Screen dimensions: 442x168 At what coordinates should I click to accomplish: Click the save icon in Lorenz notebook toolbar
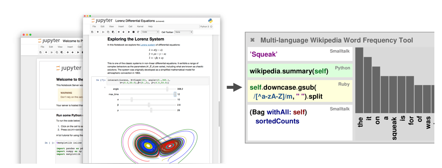(x=92, y=32)
